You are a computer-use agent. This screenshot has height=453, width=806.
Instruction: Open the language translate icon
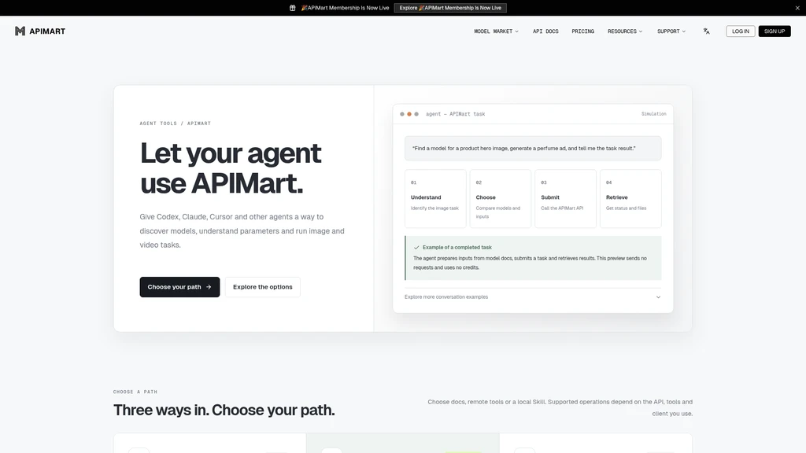click(x=706, y=31)
